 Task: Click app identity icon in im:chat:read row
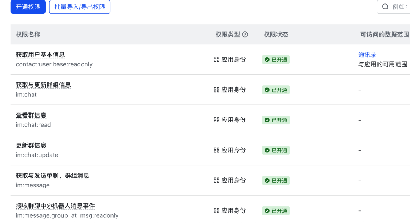[x=217, y=120]
